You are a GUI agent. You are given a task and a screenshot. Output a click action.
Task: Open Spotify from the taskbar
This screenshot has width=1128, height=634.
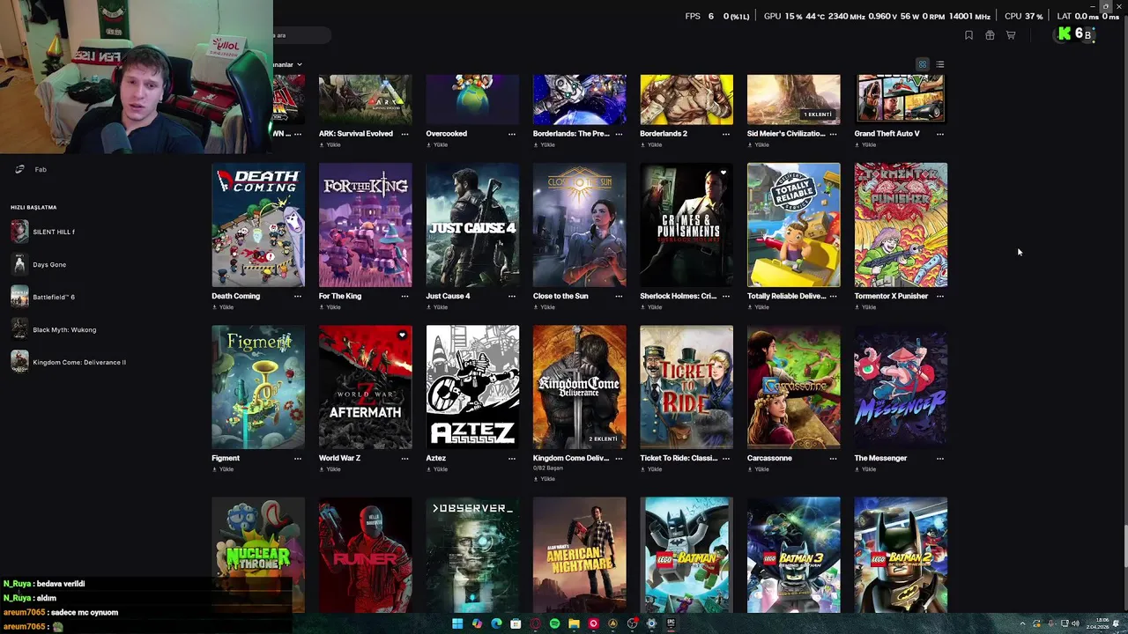click(554, 623)
